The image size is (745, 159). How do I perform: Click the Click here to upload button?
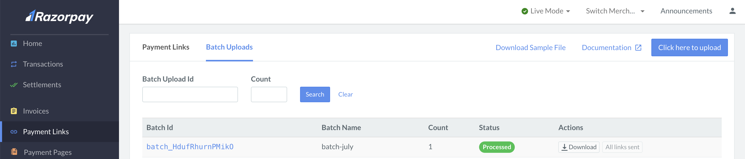tap(689, 47)
